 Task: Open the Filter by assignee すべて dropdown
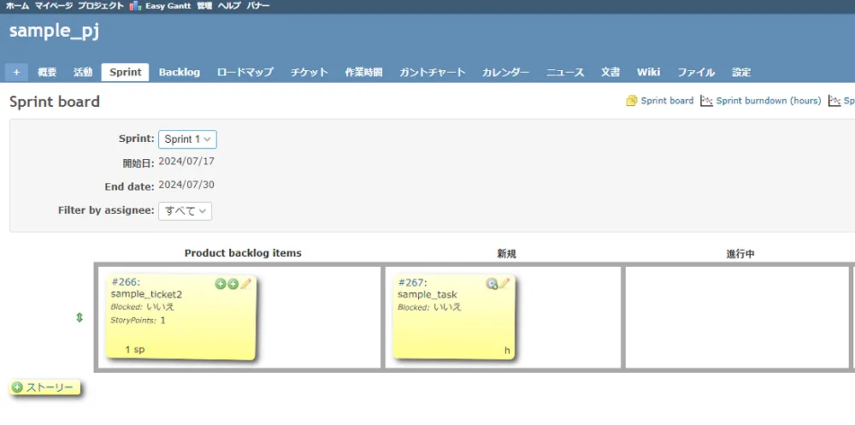(x=185, y=211)
